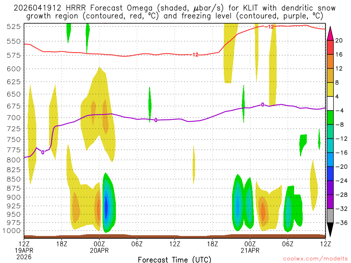Select the green -8 to -4 colorbar swatch

click(330, 117)
